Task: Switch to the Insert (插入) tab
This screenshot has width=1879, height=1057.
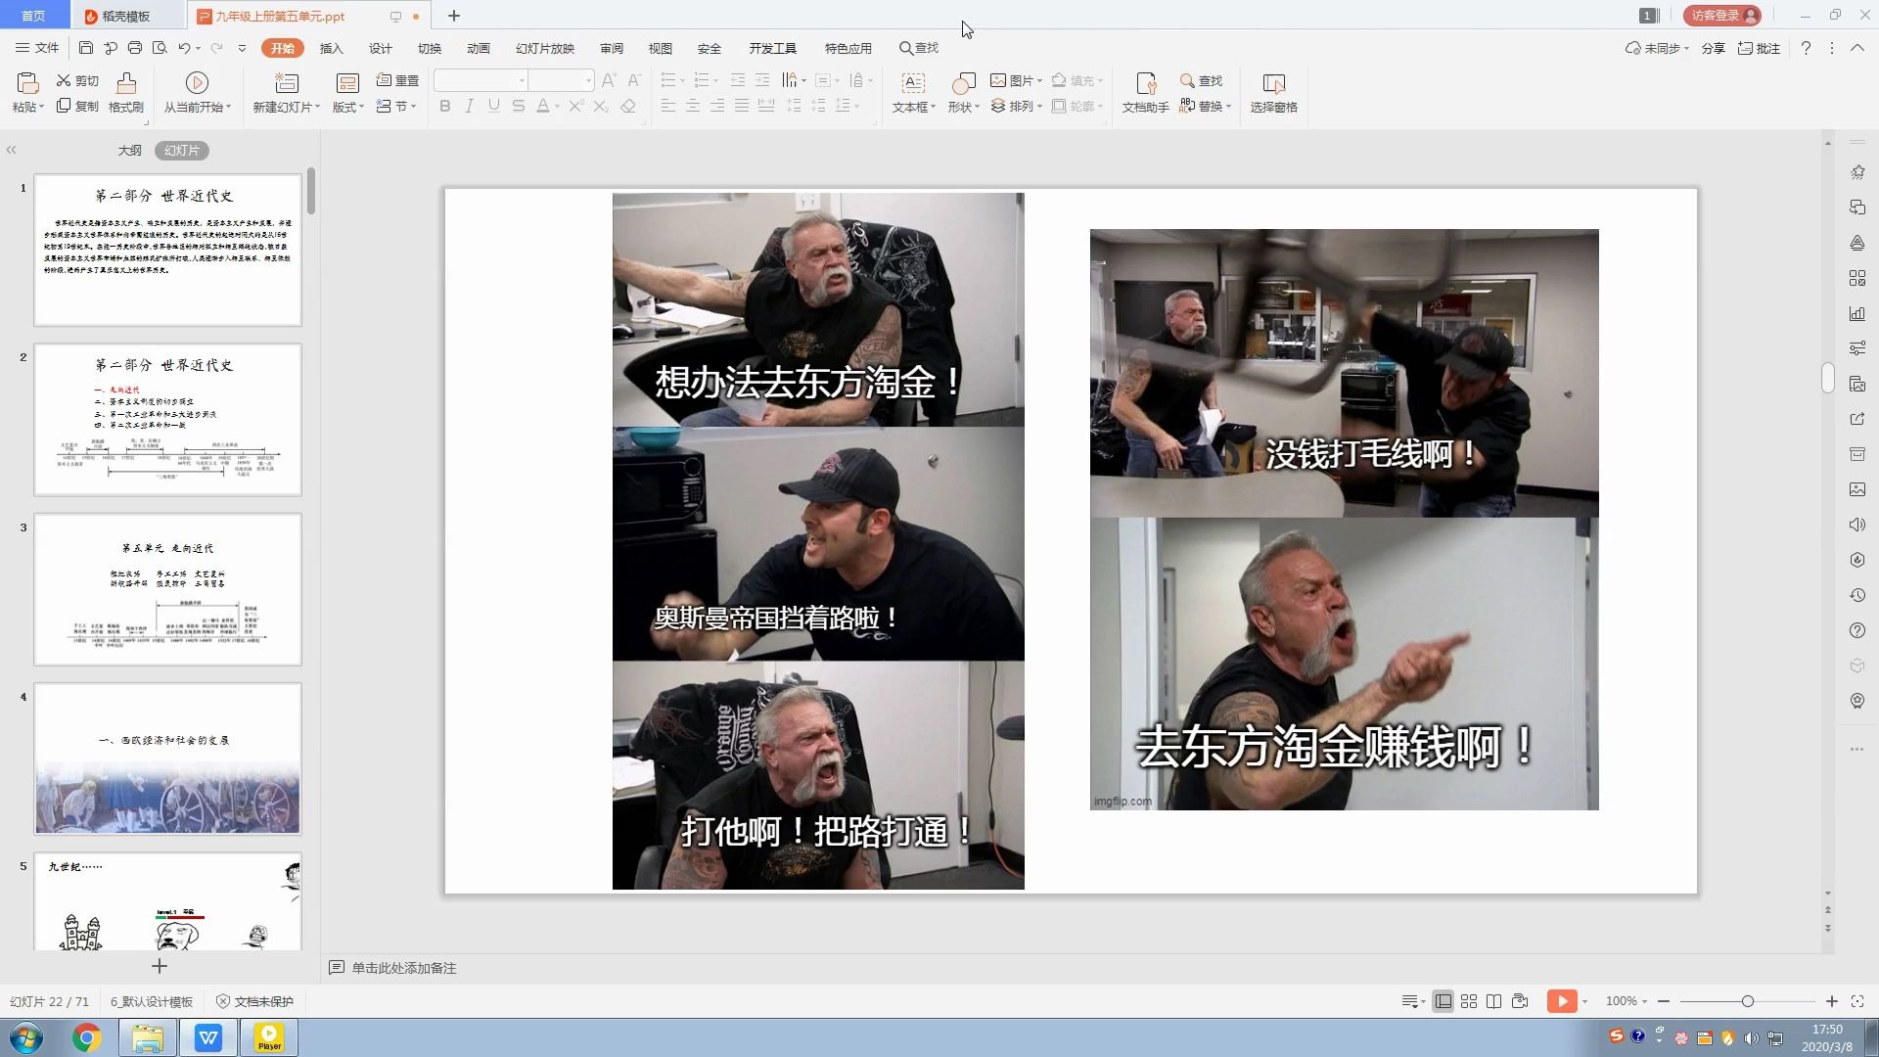Action: point(332,48)
